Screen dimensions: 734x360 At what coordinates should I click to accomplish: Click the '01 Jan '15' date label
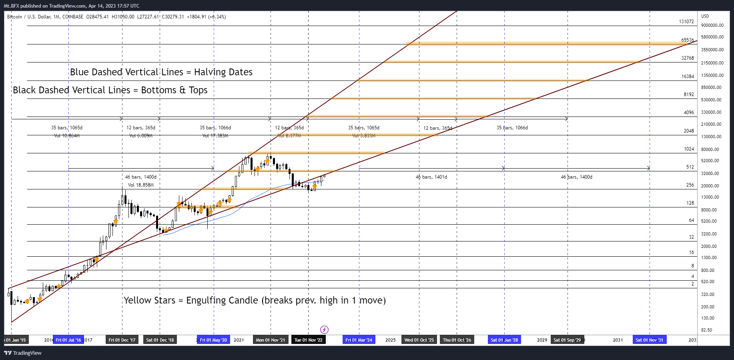point(16,340)
